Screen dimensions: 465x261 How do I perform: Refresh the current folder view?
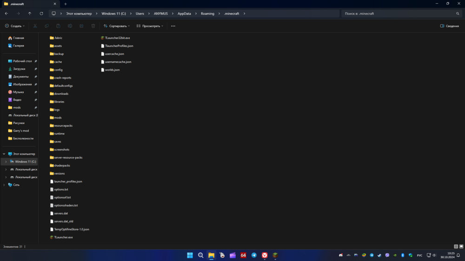point(41,13)
